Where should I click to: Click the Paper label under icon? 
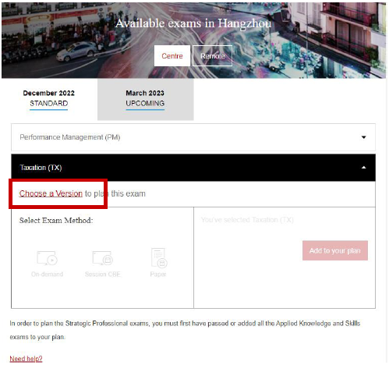(158, 275)
